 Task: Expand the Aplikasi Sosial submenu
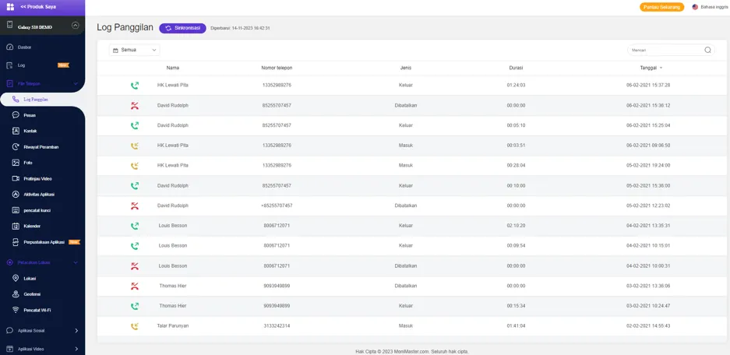76,330
